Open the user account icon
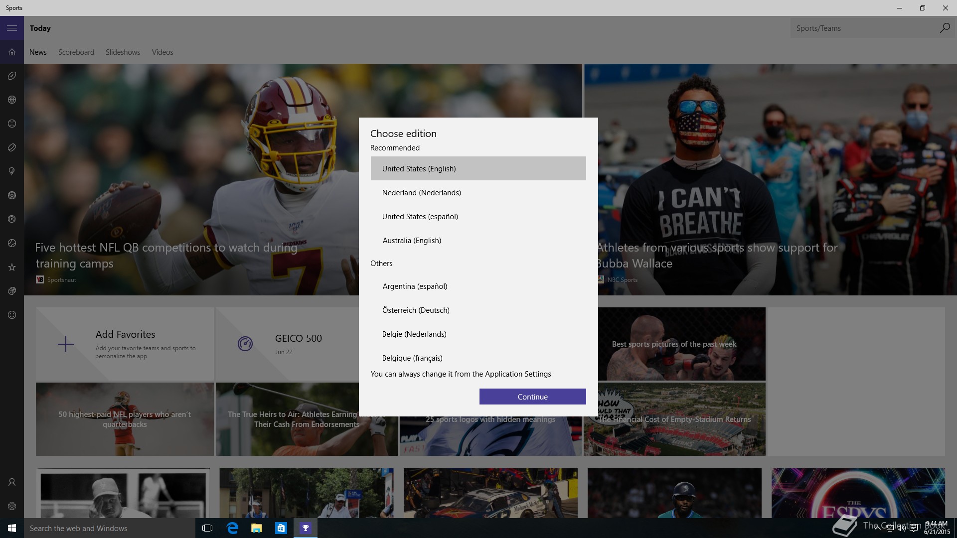Viewport: 957px width, 538px height. click(12, 482)
